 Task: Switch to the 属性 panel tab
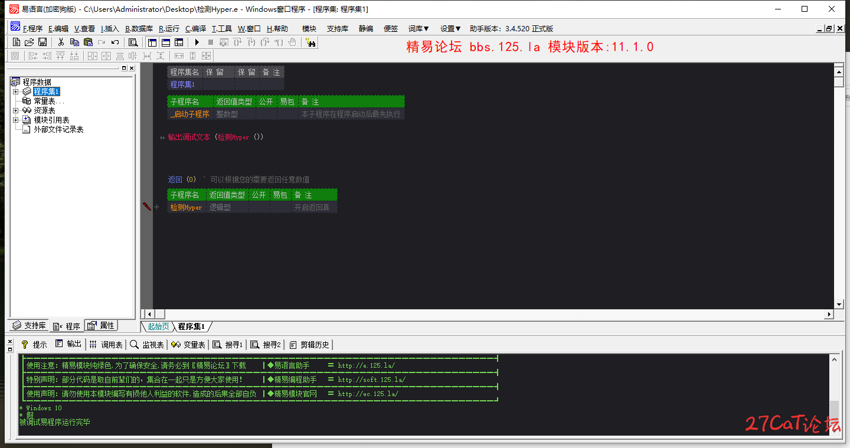pos(101,326)
